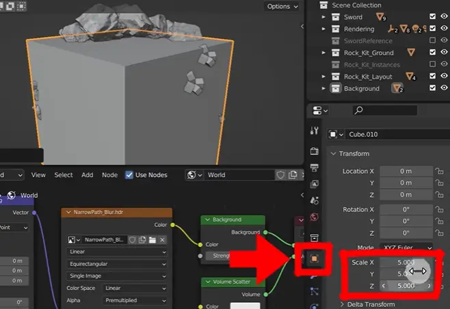Open the Render properties tab

pyautogui.click(x=315, y=151)
